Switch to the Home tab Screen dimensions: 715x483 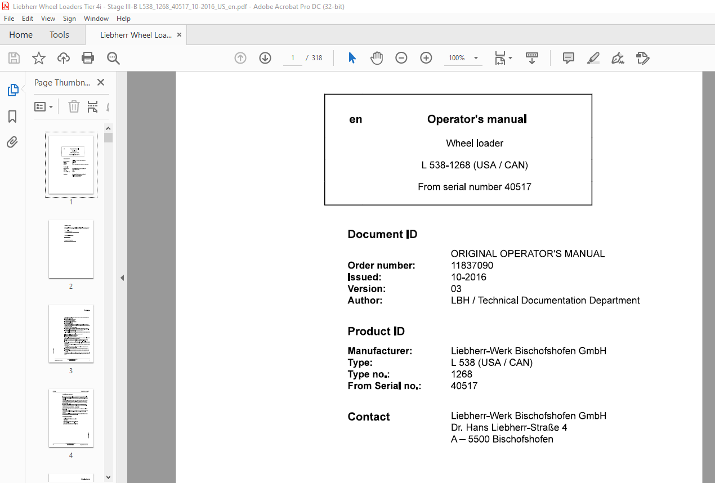21,35
